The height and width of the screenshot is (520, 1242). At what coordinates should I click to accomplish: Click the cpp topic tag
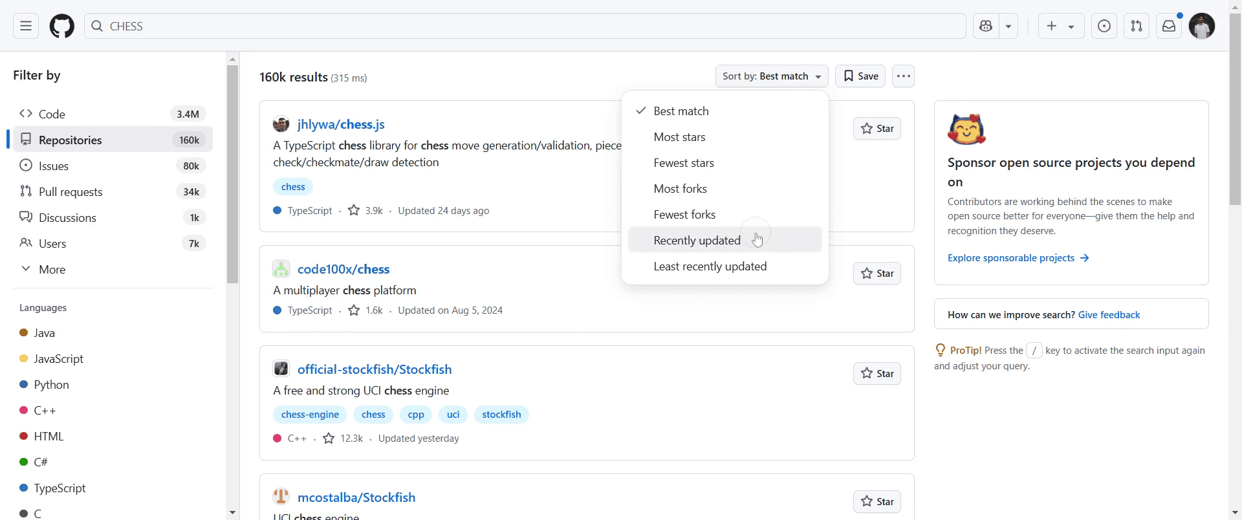[416, 415]
